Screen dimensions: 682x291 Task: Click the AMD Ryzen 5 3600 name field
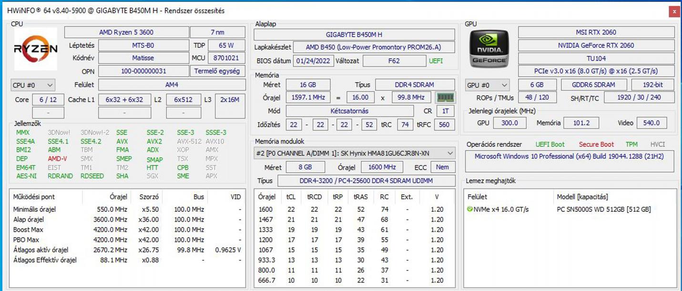126,32
